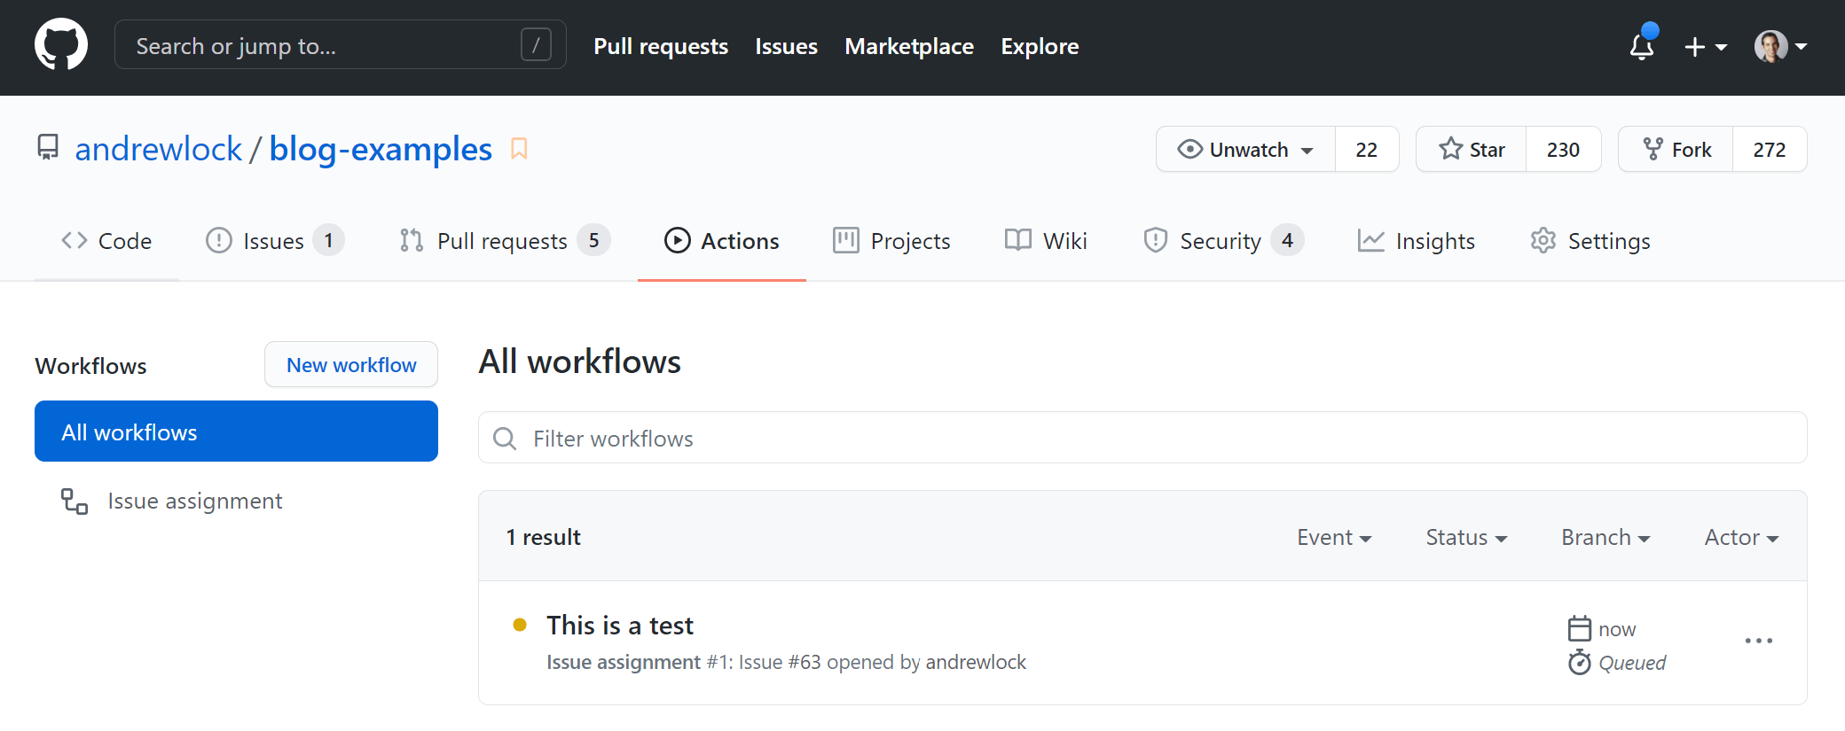Open the Unwatch dropdown
1845x731 pixels.
(x=1245, y=150)
